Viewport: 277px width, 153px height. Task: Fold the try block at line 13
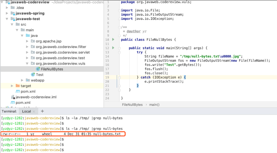click(x=119, y=52)
